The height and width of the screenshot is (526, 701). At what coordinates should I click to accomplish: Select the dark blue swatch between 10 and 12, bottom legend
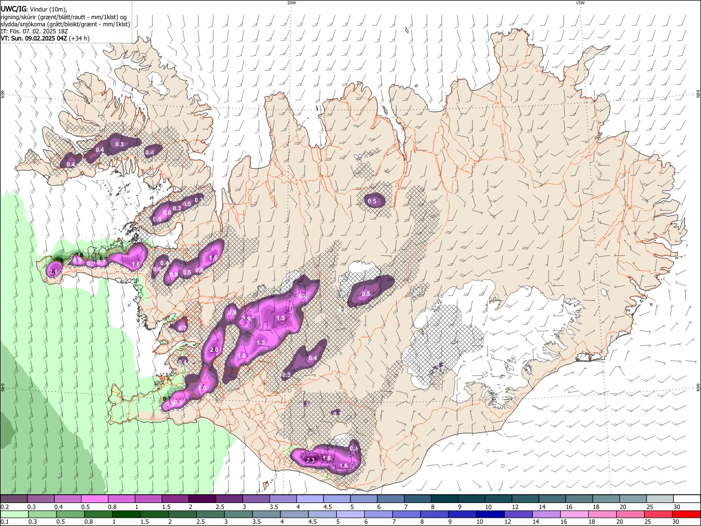[489, 514]
